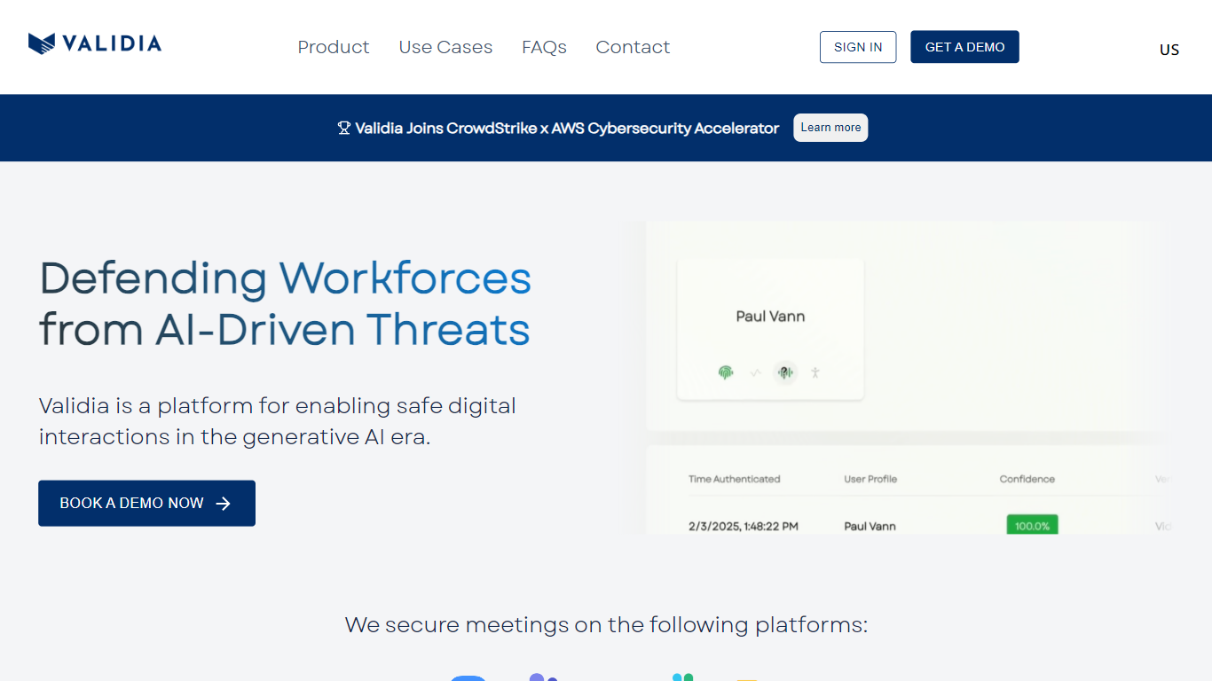1212x681 pixels.
Task: Click the User Profile column header
Action: pos(870,479)
